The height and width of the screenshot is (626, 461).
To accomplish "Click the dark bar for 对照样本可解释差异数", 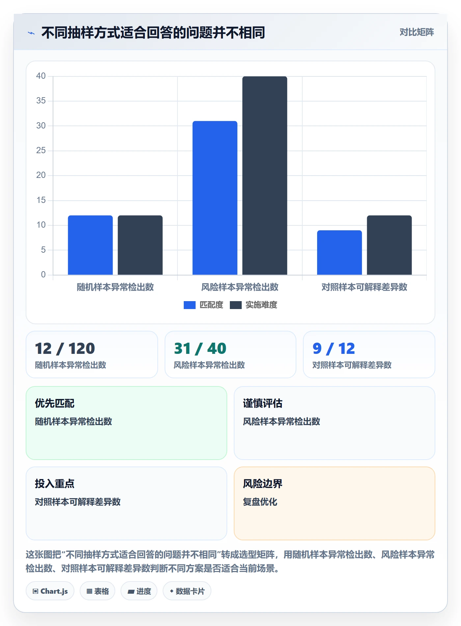I will click(389, 245).
